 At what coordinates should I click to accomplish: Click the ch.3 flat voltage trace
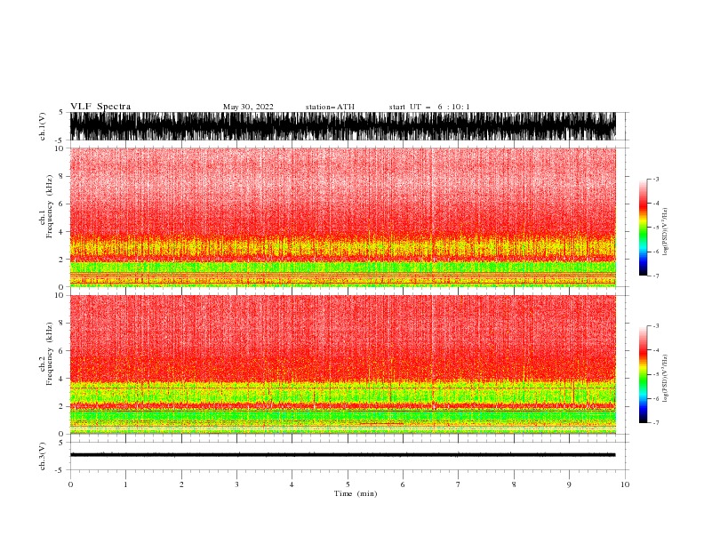[343, 455]
